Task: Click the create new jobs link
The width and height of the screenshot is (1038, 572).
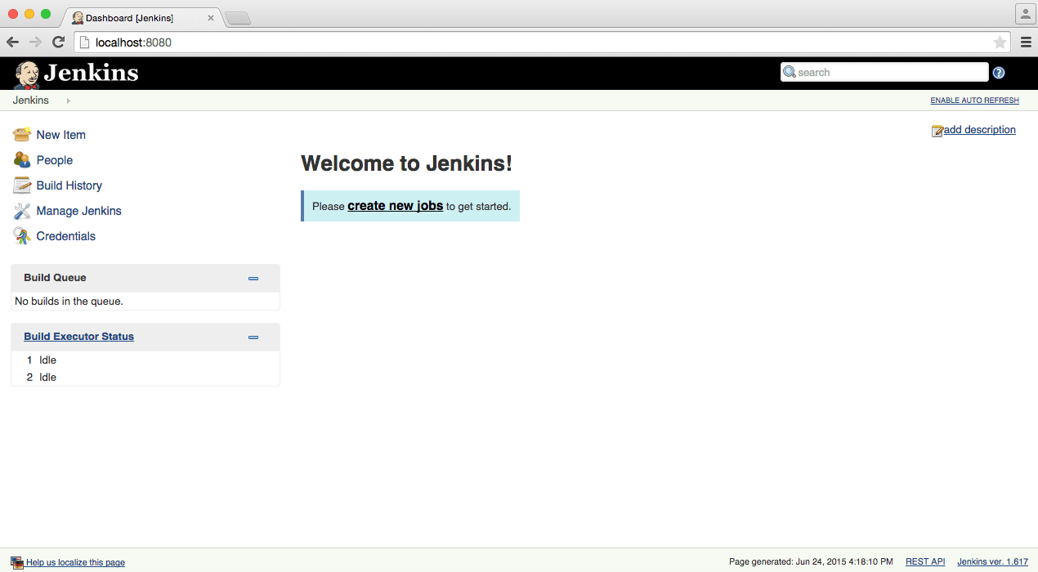Action: click(x=395, y=206)
